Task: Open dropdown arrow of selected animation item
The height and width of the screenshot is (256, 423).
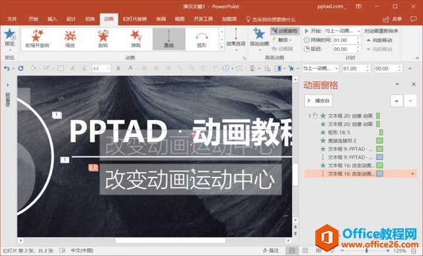Action: (x=412, y=174)
